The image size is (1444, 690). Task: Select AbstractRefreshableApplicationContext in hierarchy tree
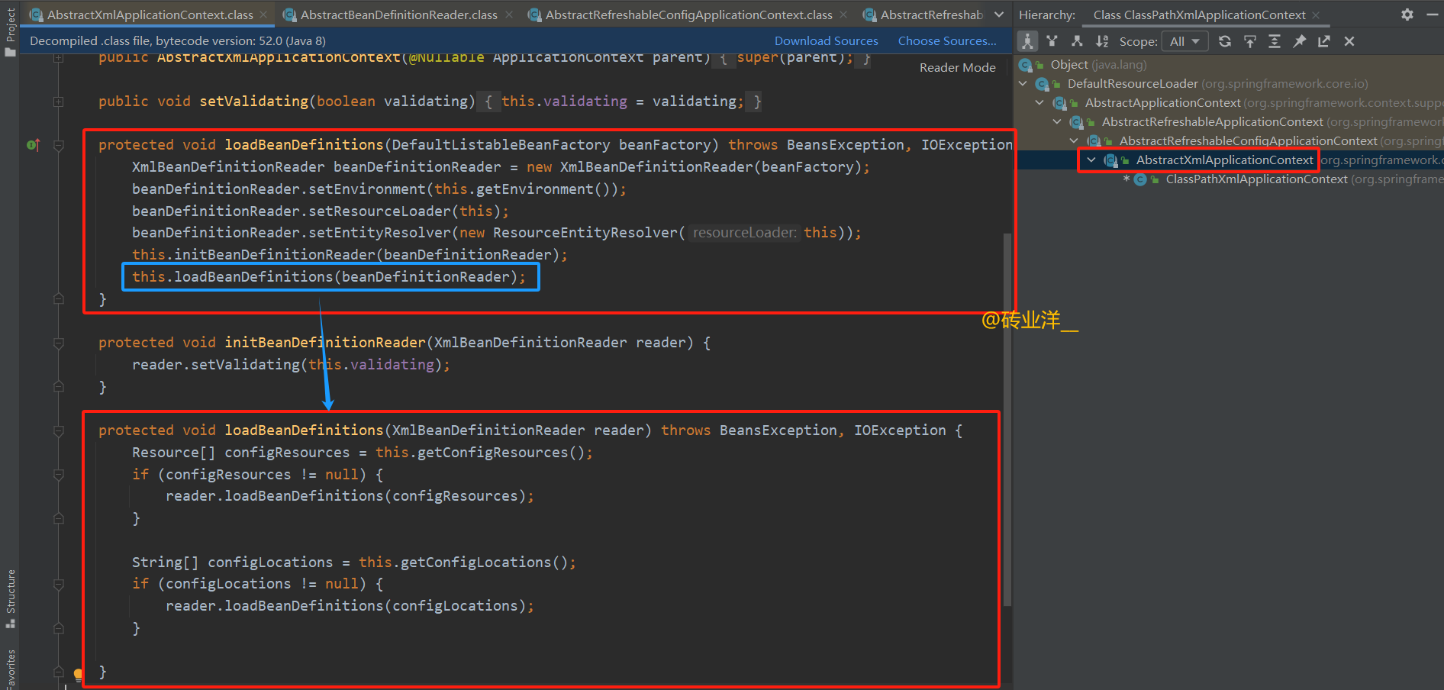click(1272, 122)
